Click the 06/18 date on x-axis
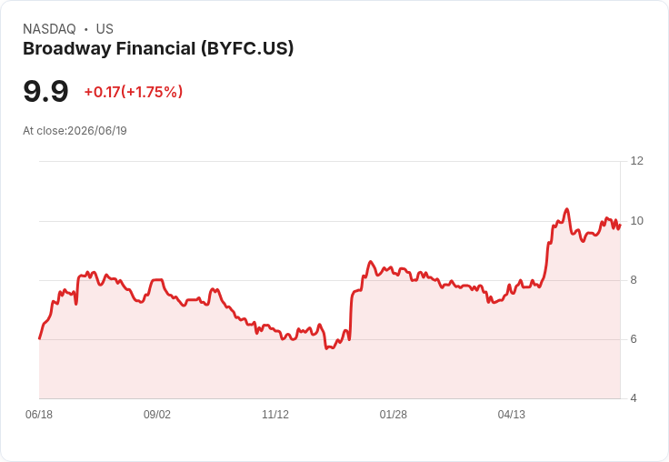Screen dimensions: 669x462 pyautogui.click(x=39, y=415)
